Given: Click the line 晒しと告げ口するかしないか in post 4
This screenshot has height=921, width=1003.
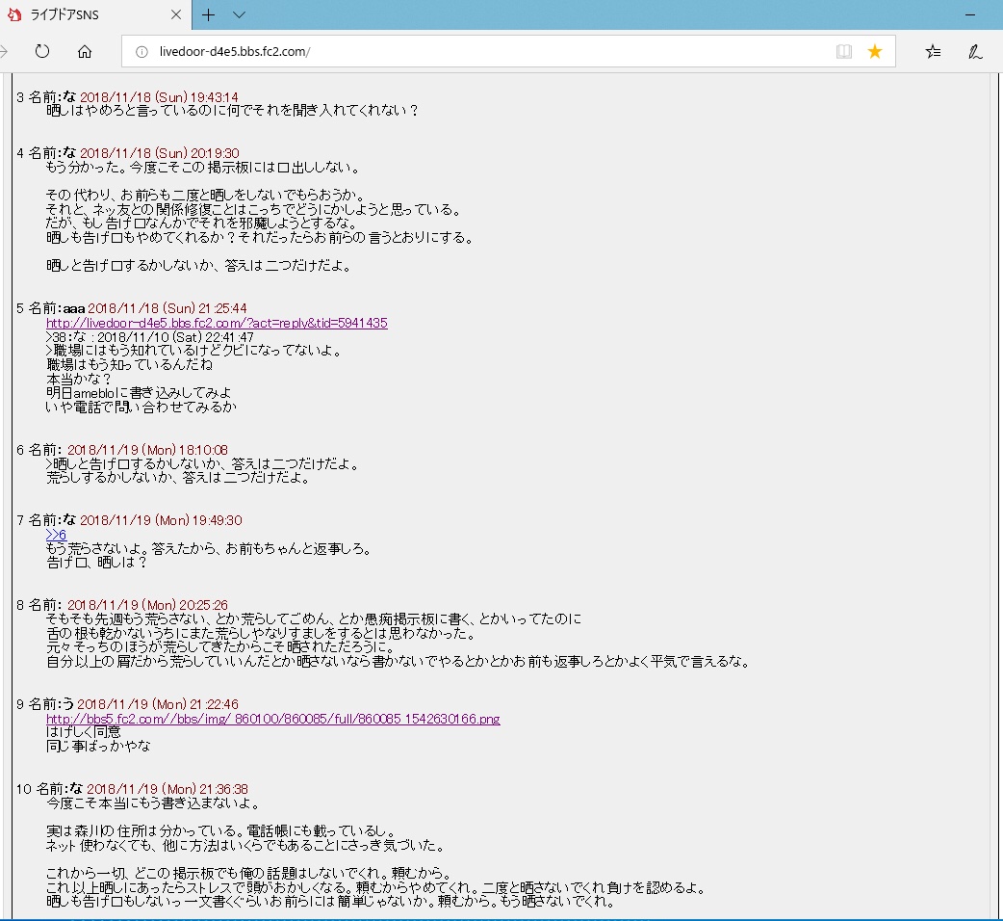Looking at the screenshot, I should [x=198, y=266].
